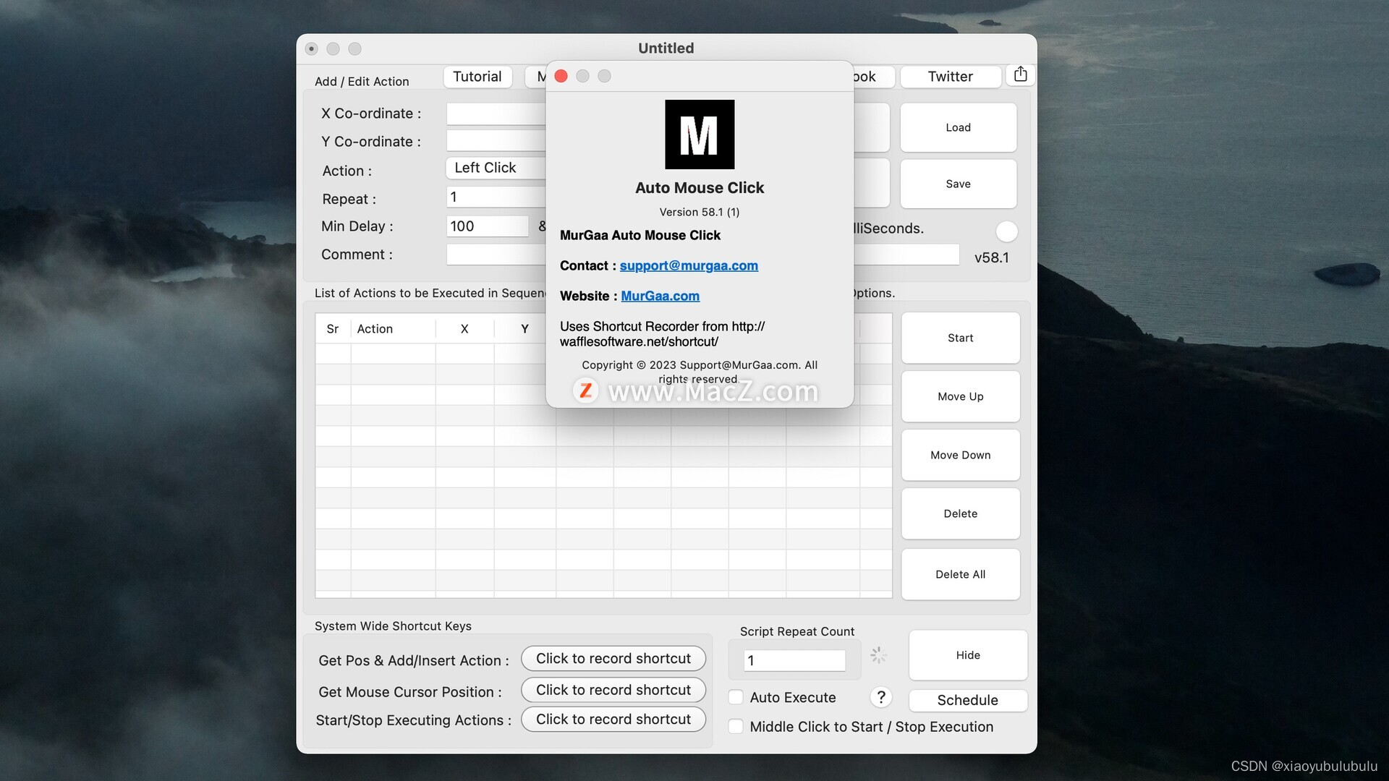The height and width of the screenshot is (781, 1389).
Task: Click inside the Script Repeat Count field
Action: tap(793, 660)
